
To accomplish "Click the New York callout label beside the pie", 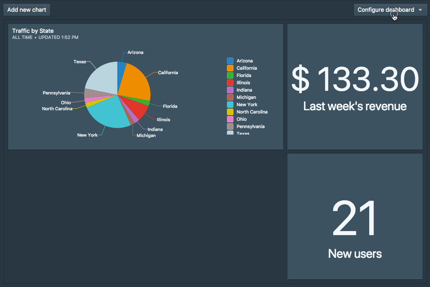I will point(87,135).
